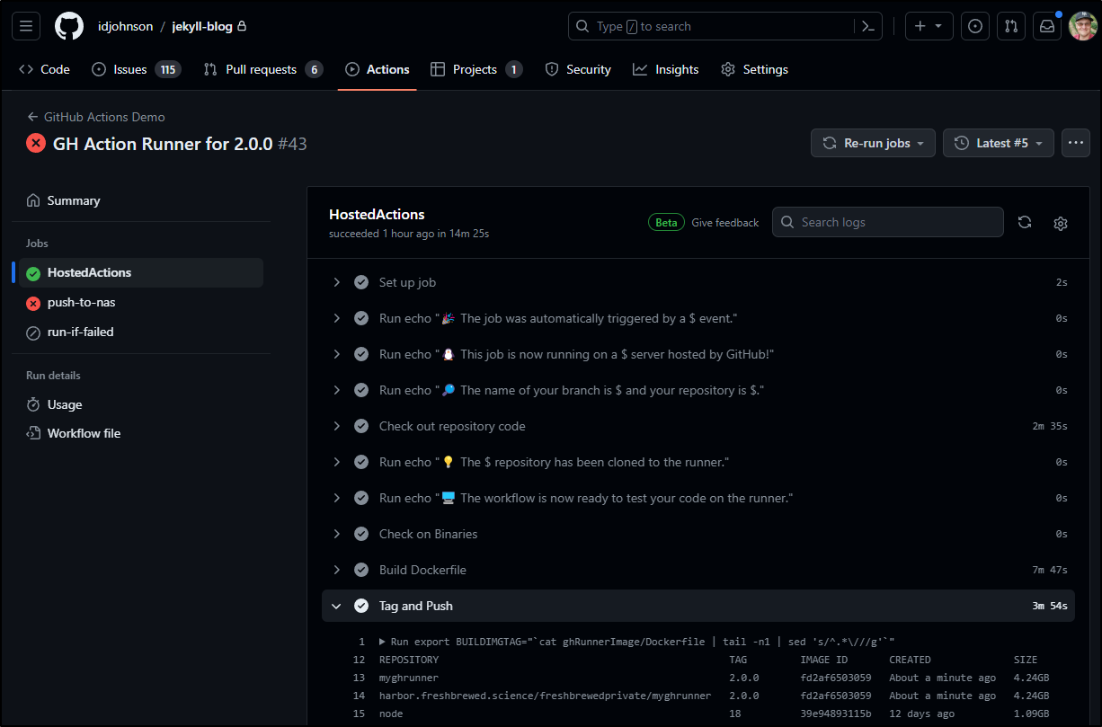Viewport: 1102px width, 727px height.
Task: Click failed status icon beside run title
Action: (x=36, y=143)
